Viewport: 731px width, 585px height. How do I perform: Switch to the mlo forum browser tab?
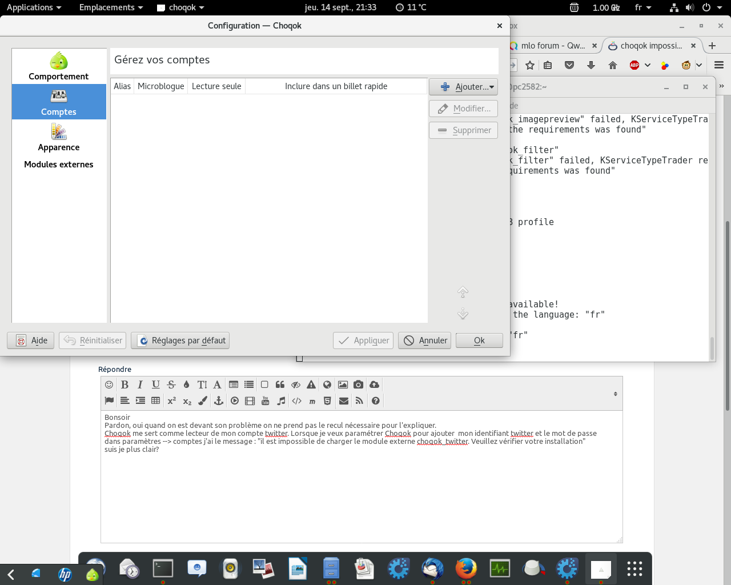[x=553, y=46]
